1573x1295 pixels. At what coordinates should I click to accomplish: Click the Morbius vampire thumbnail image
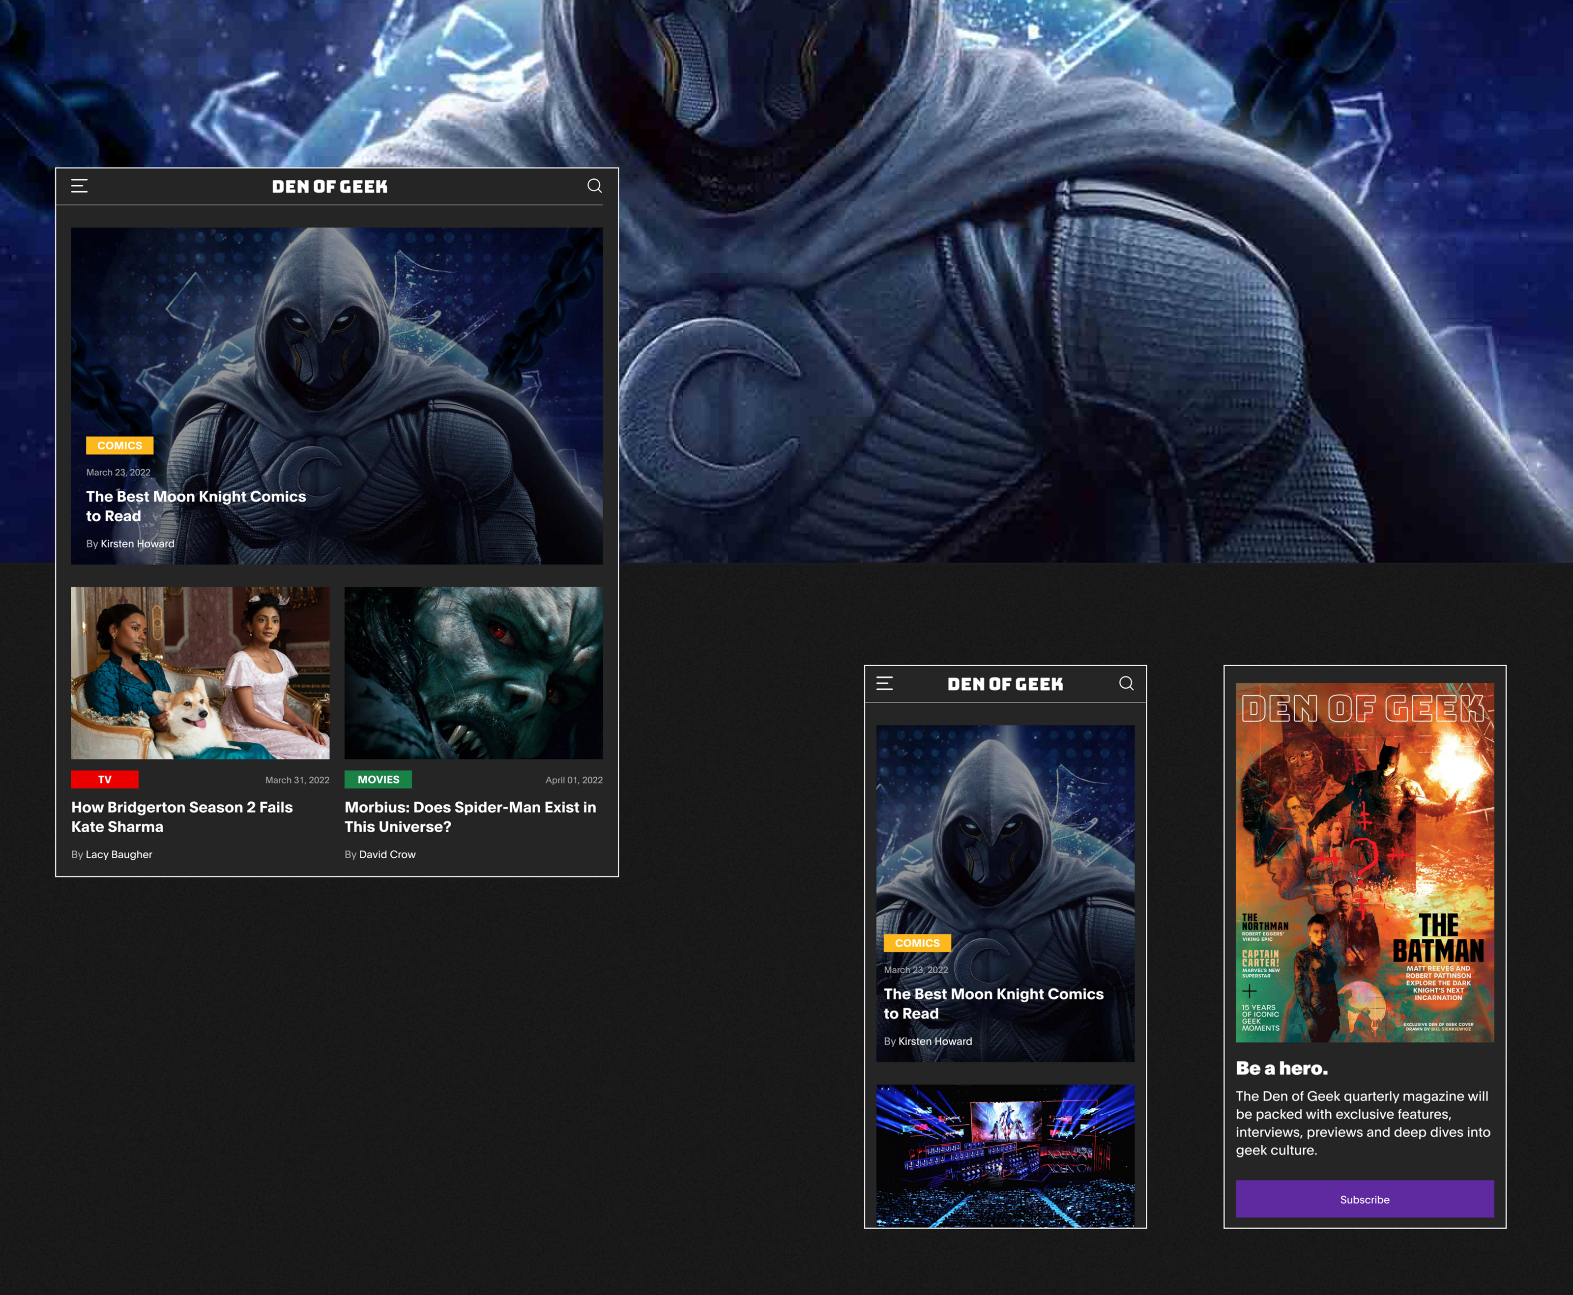473,673
